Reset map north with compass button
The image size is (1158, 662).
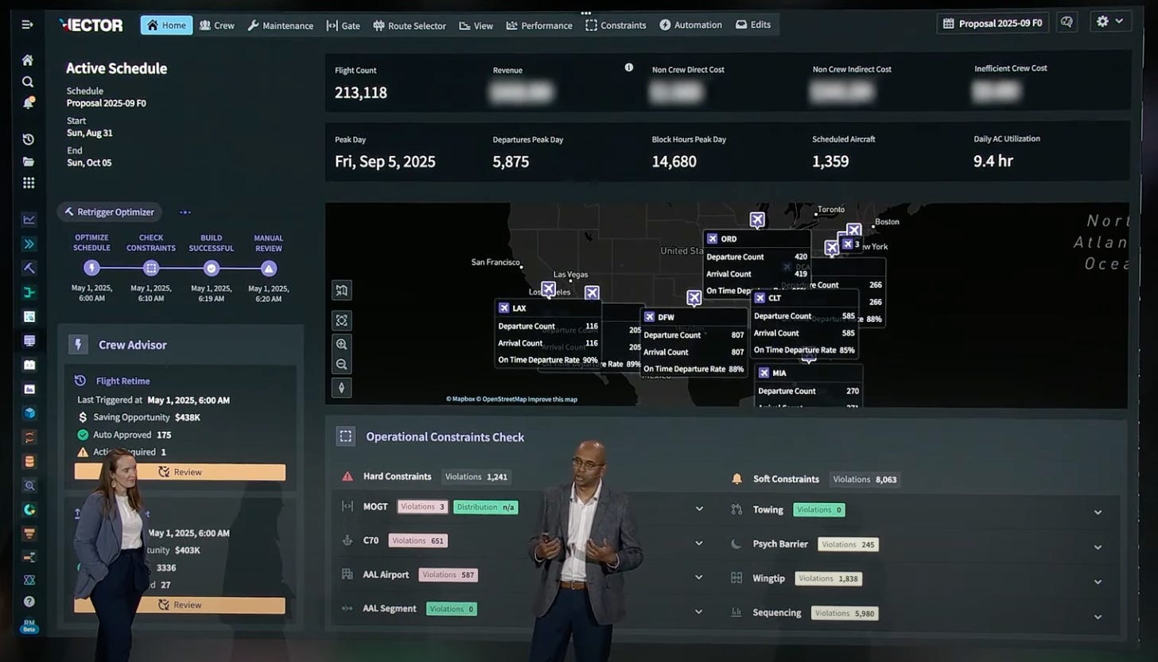342,388
